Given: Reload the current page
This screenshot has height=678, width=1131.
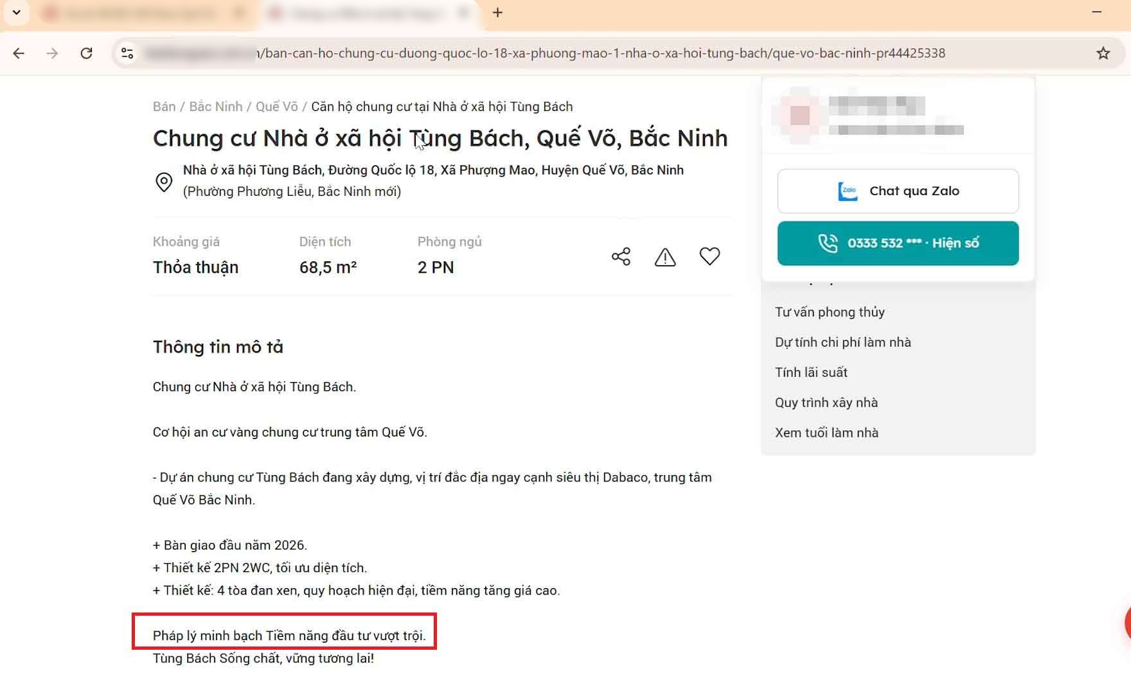Looking at the screenshot, I should point(86,53).
